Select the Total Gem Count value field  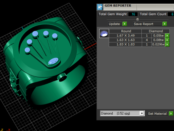pos(171,14)
